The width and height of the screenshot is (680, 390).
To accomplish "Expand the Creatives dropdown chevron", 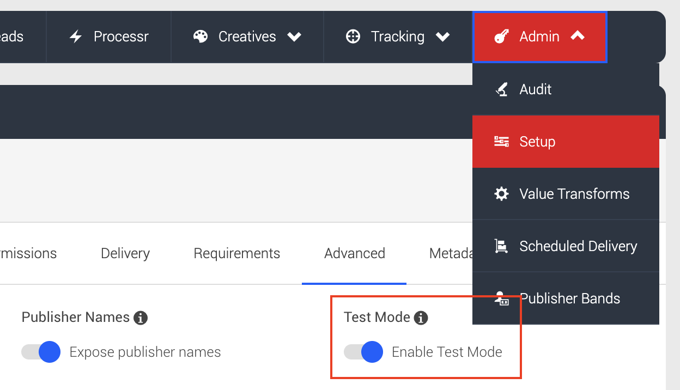I will coord(294,36).
